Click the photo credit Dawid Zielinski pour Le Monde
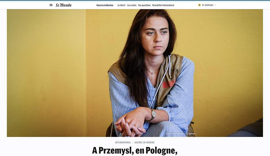Viewport: 270px width, 156px height. 181,134
